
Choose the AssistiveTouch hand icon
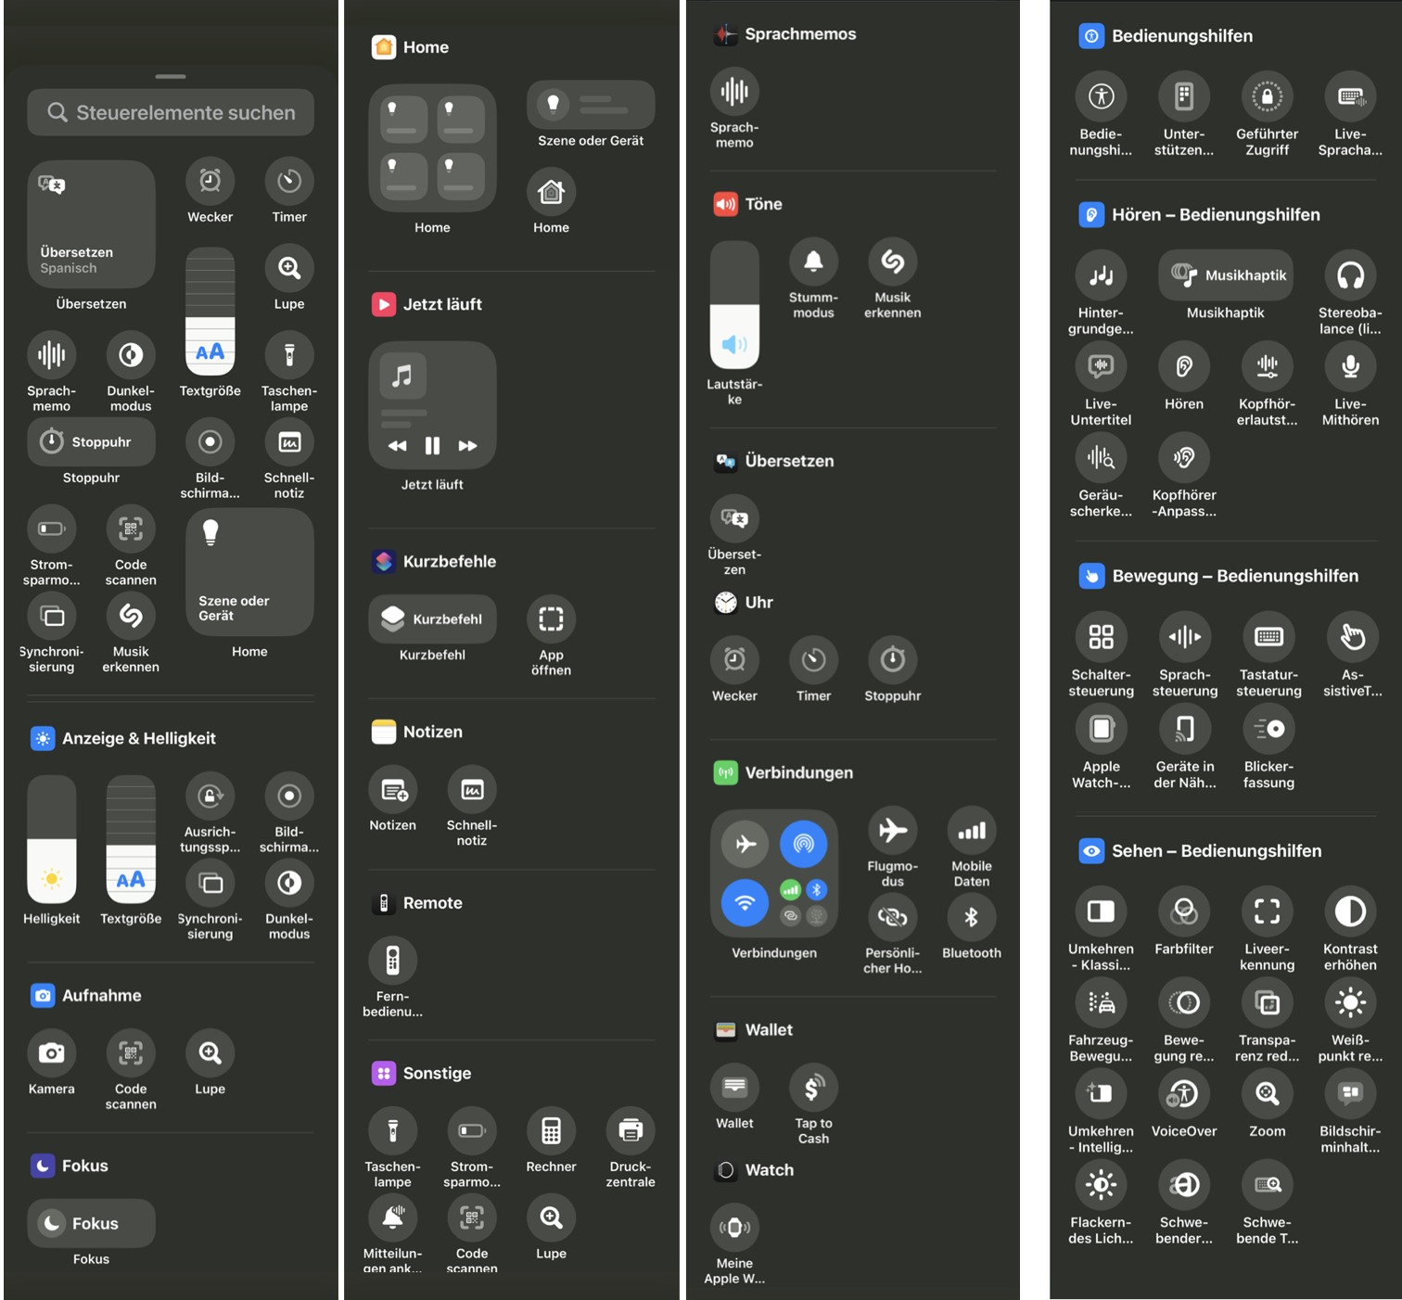click(x=1352, y=637)
